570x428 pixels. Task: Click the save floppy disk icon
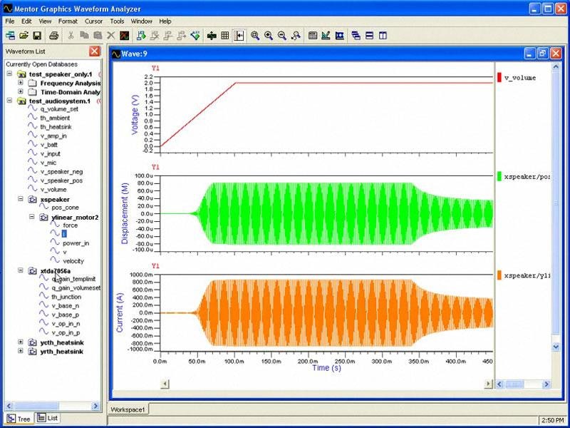pos(37,35)
